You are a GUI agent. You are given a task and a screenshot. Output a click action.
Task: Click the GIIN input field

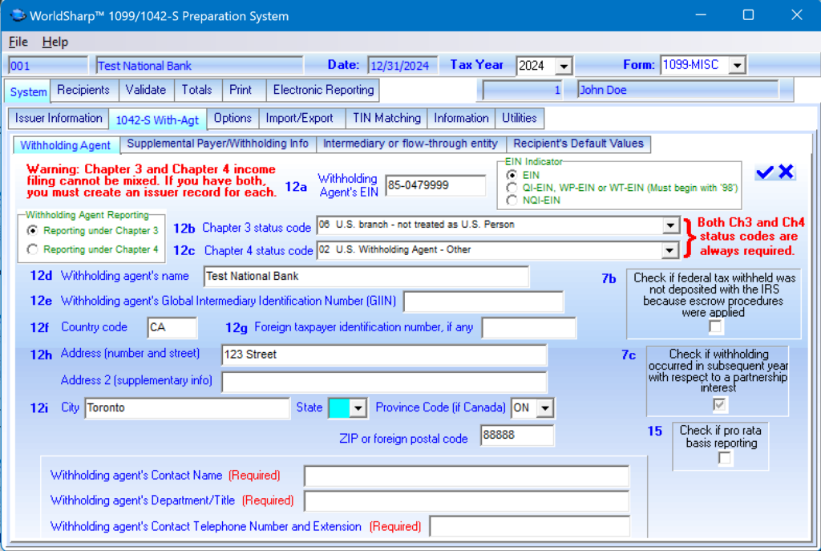[x=483, y=302]
